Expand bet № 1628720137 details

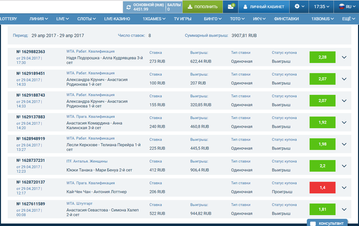point(344,188)
